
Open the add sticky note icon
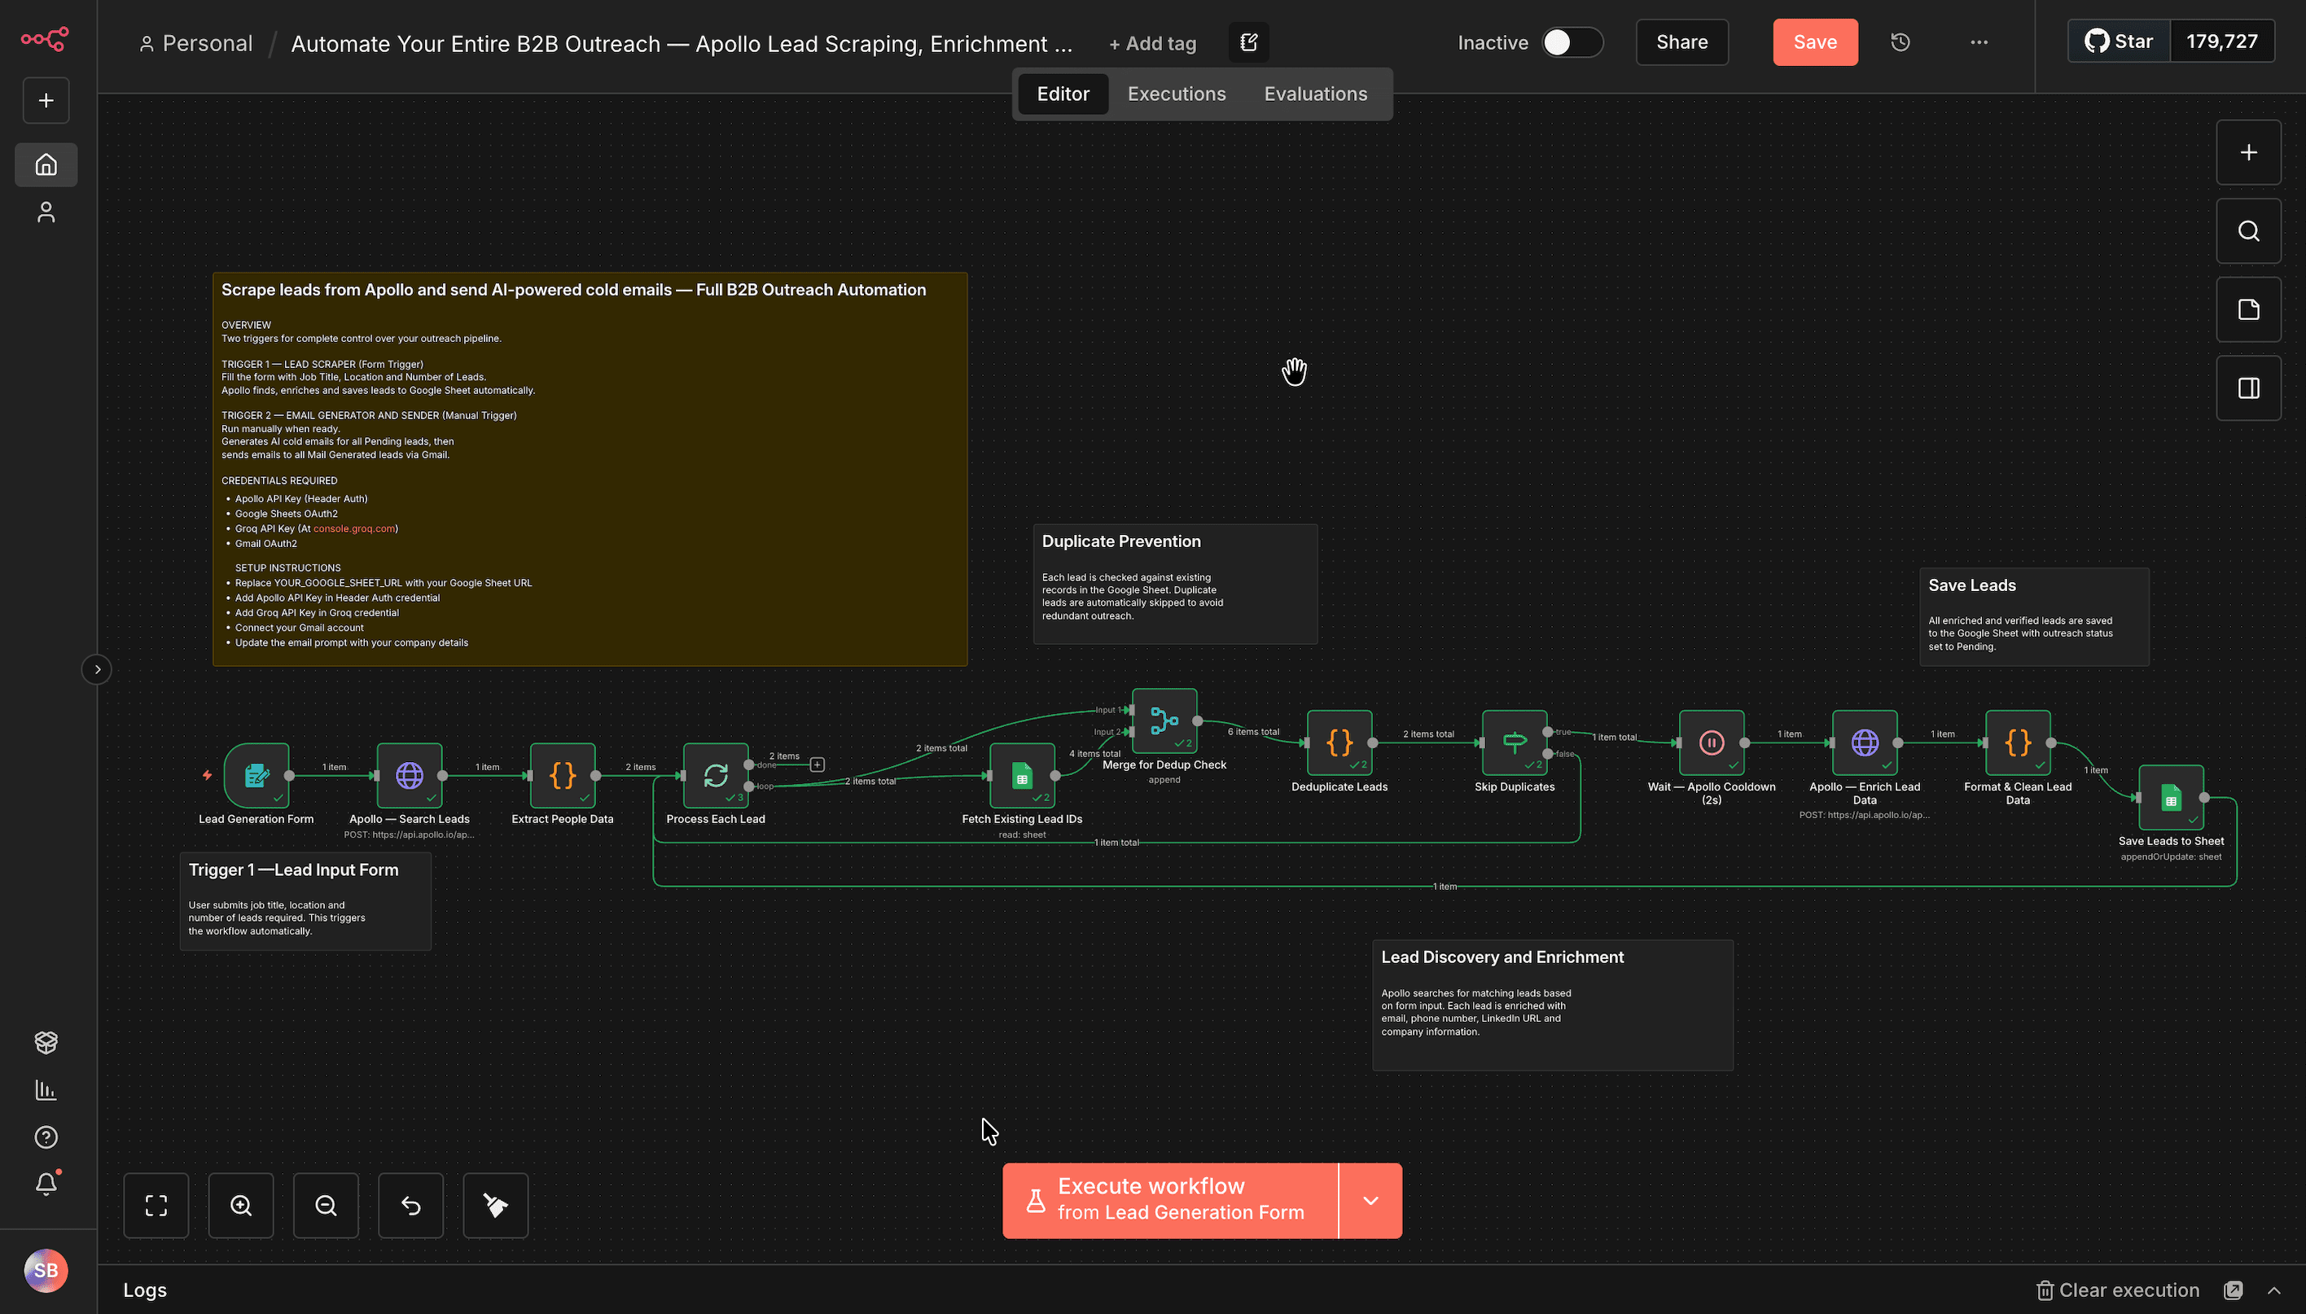tap(2248, 309)
